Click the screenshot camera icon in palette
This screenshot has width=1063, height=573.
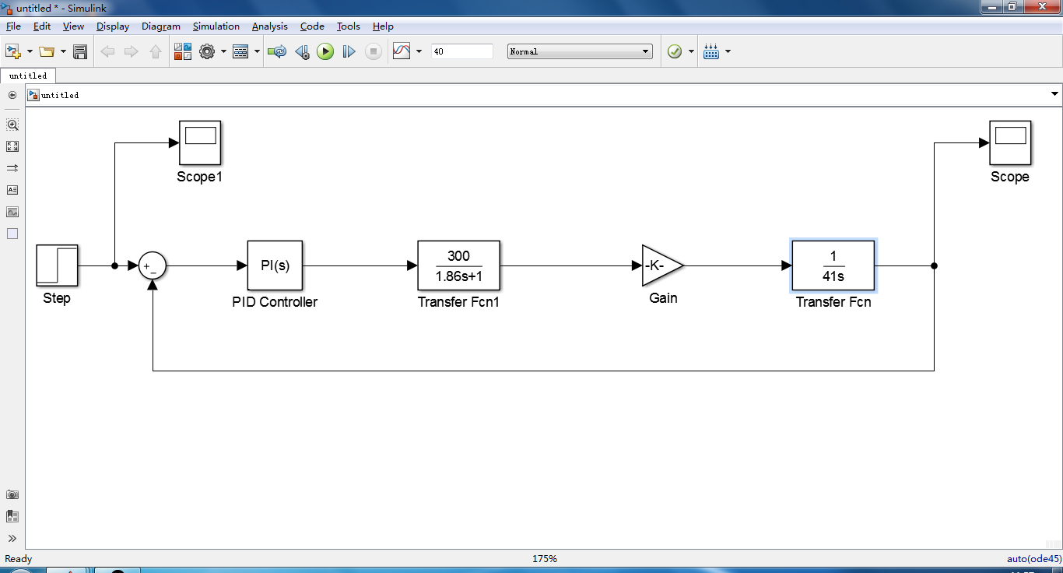(x=12, y=495)
